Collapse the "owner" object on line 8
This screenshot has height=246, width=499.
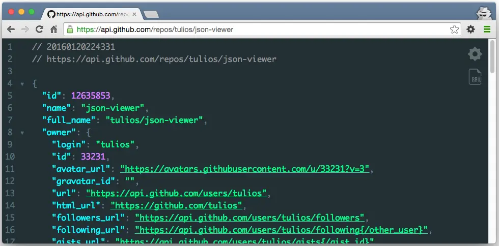tap(22, 133)
